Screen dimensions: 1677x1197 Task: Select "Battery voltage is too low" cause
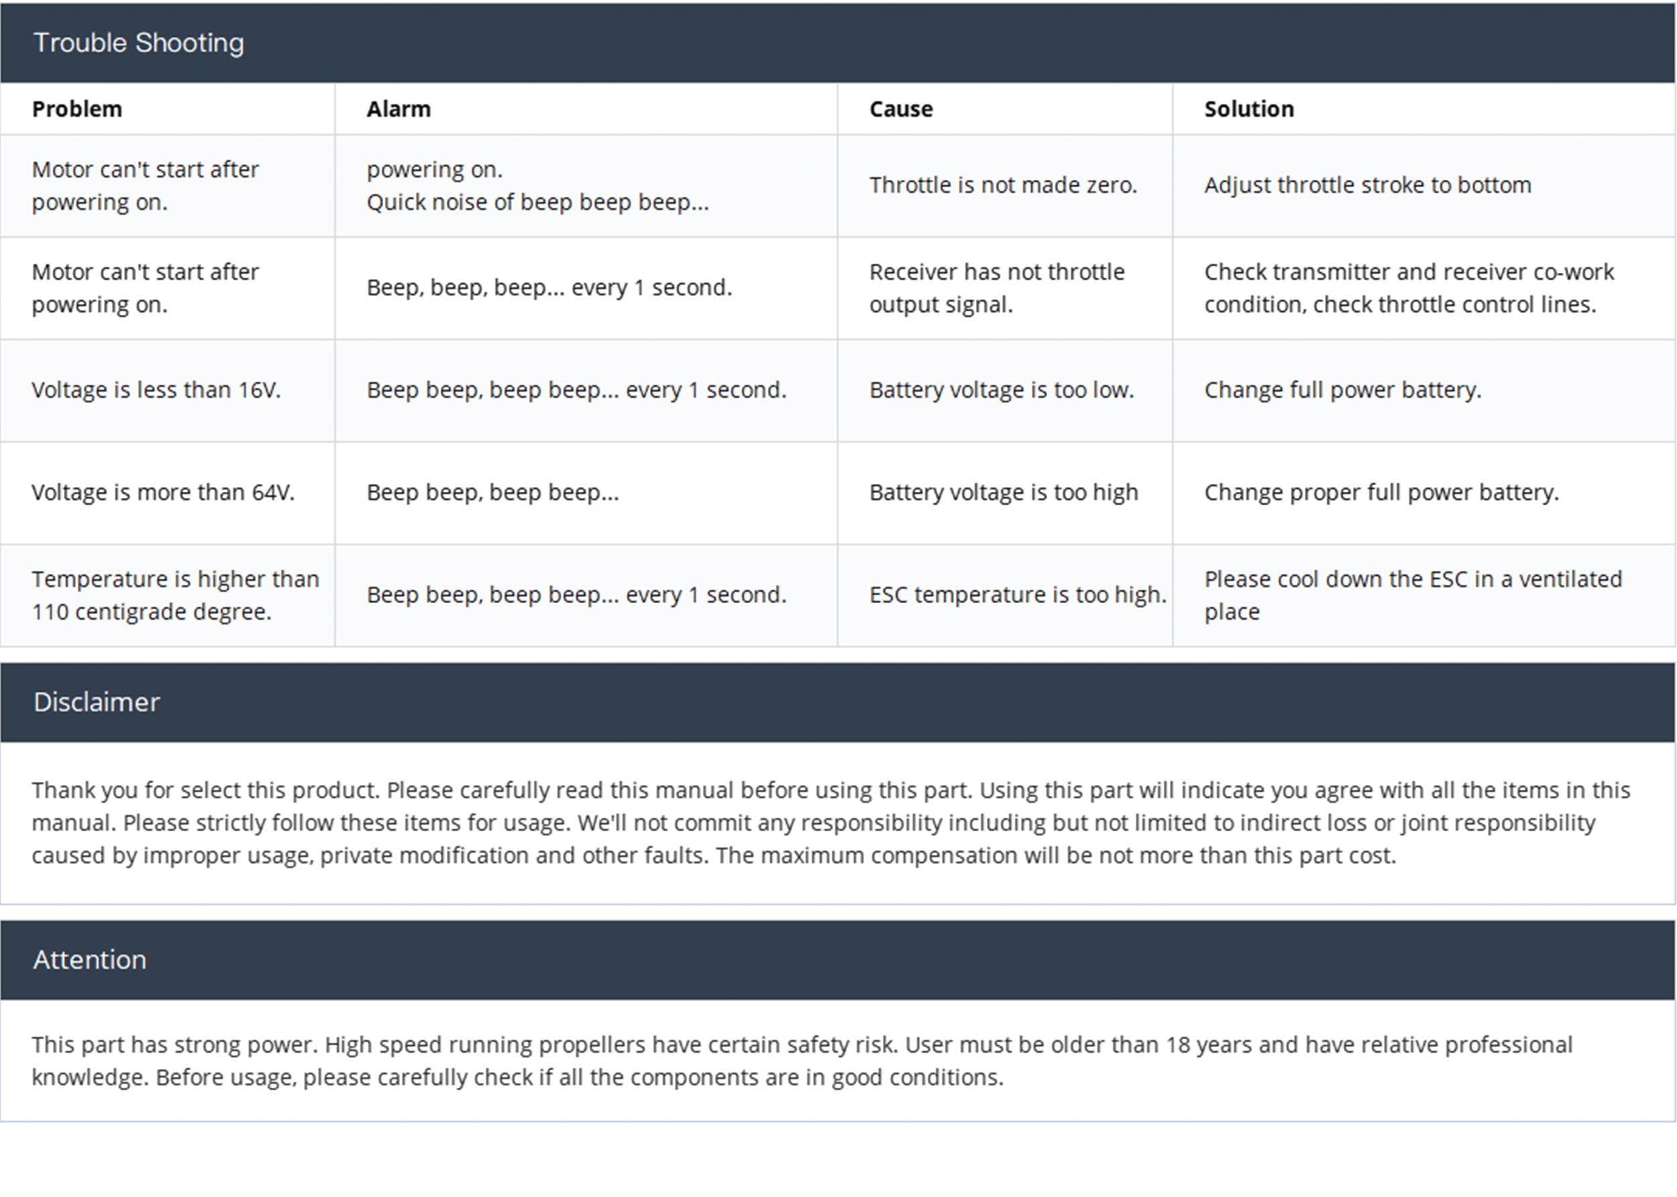[x=1002, y=390]
